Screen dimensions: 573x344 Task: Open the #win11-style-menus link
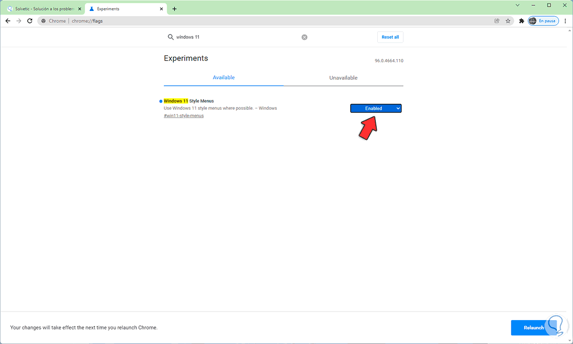(x=184, y=116)
